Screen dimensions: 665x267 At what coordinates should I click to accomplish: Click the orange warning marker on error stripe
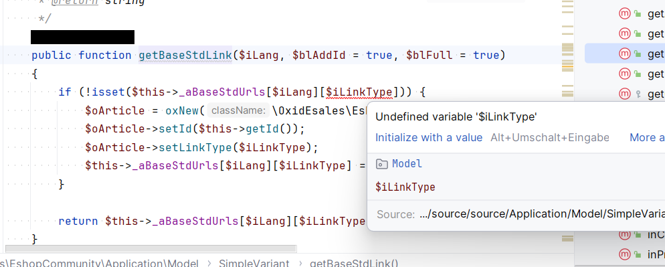[x=567, y=66]
